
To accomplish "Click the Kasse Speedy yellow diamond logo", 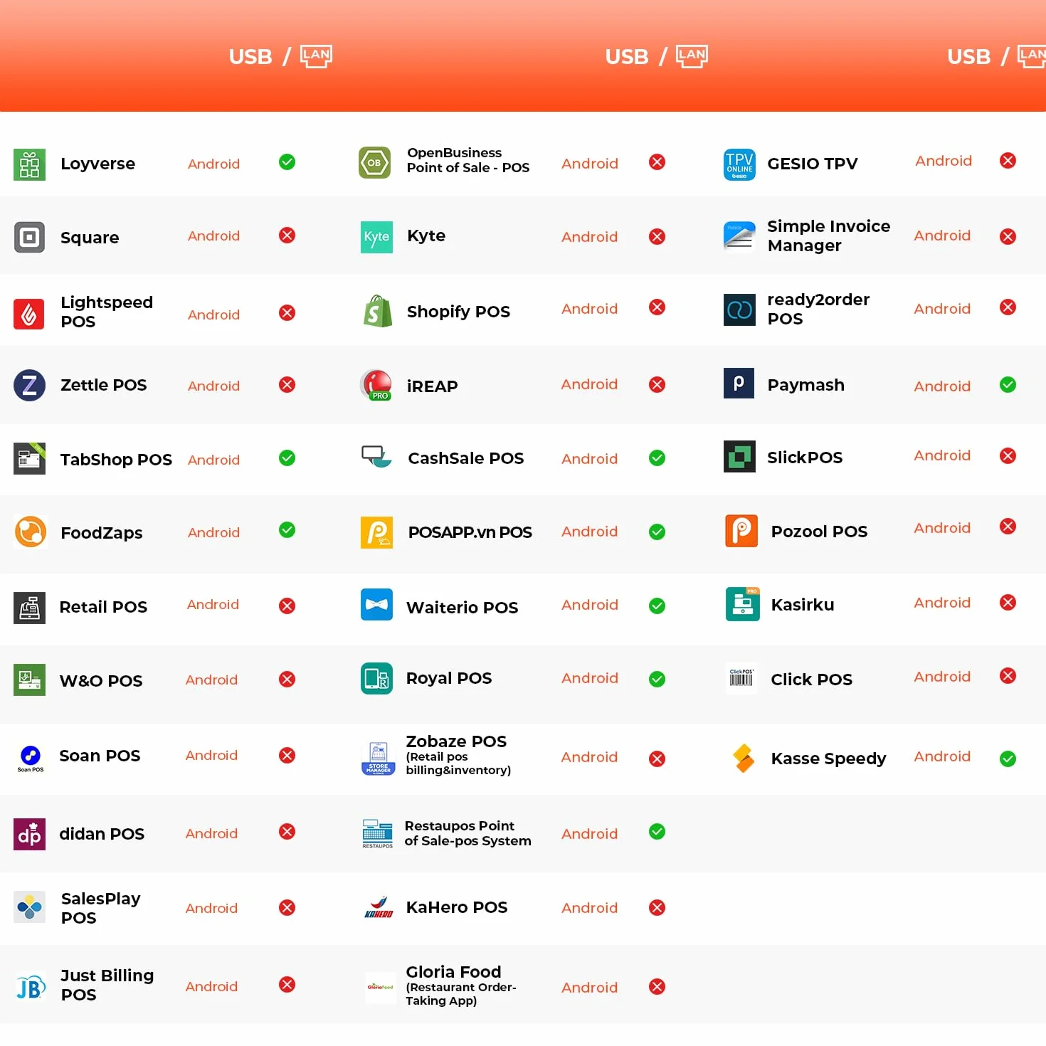I will click(744, 758).
